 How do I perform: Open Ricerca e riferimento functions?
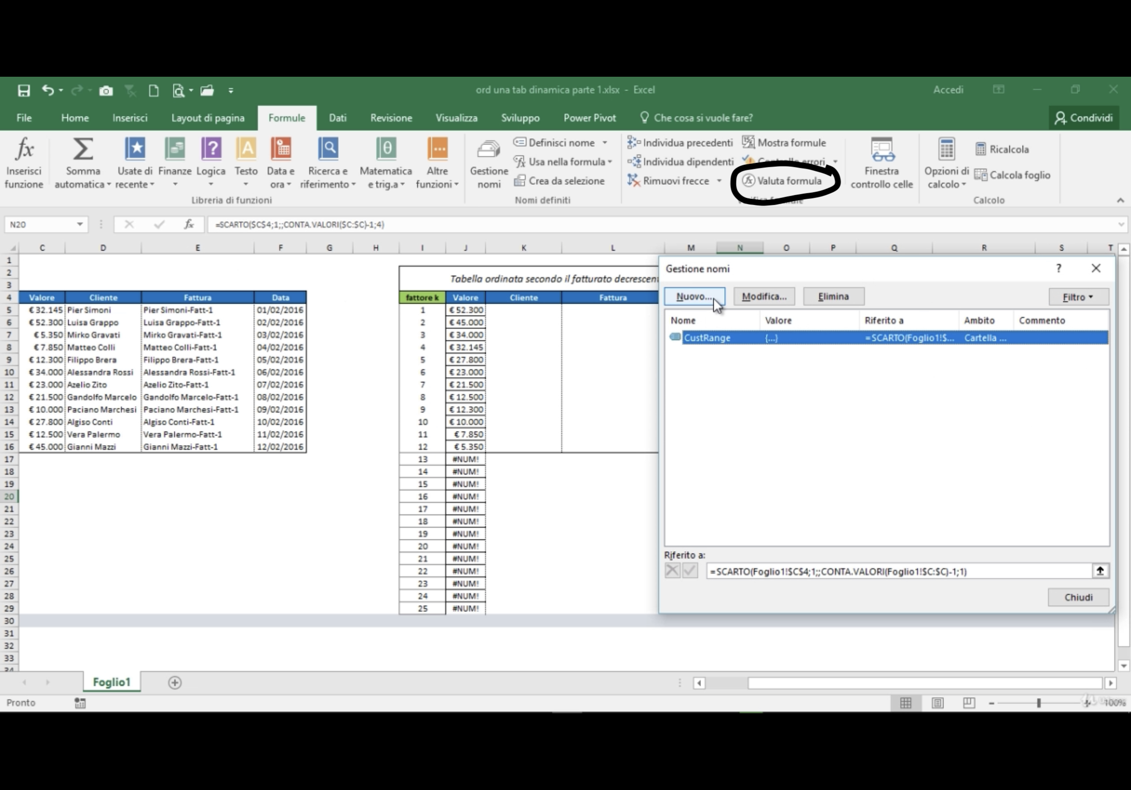[x=328, y=162]
